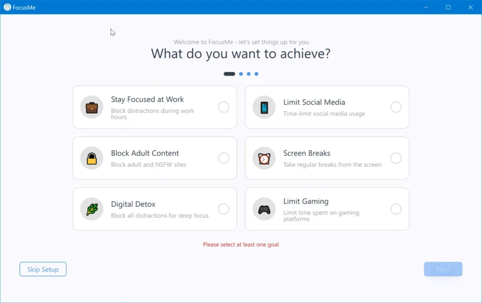Pick the Limit Gaming radio circle
Screen dimensions: 482x303
[396, 209]
